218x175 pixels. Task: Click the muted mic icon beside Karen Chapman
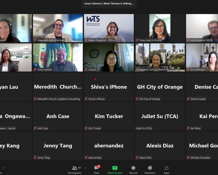[86, 40]
